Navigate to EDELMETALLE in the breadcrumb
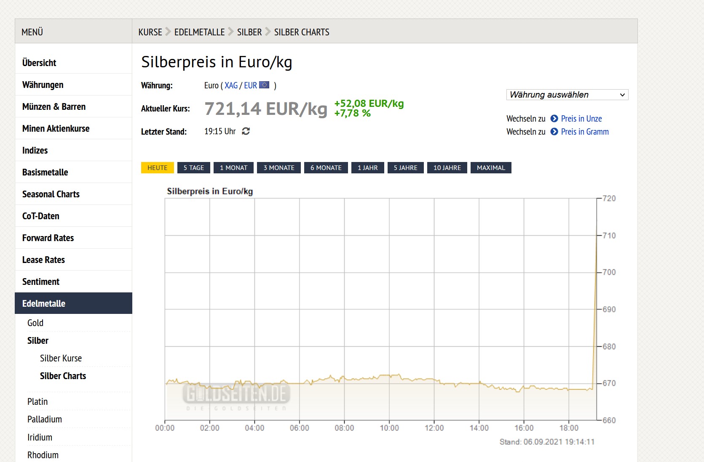Screen dimensions: 704x462 tap(199, 32)
